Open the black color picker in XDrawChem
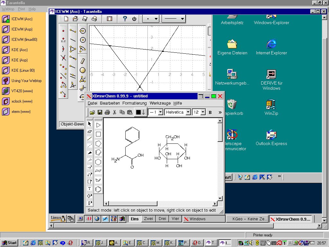This screenshot has width=329, height=247. 141,112
